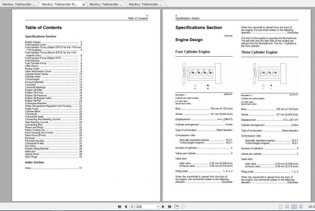The width and height of the screenshot is (315, 211).
Task: Open the last Manitou Telehandler document tab
Action: (x=145, y=4)
